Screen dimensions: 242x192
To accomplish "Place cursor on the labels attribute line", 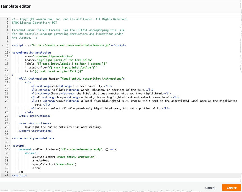I will [66, 64].
